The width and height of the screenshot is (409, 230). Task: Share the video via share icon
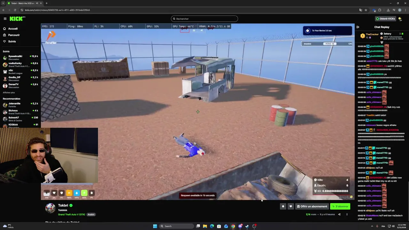(339, 215)
